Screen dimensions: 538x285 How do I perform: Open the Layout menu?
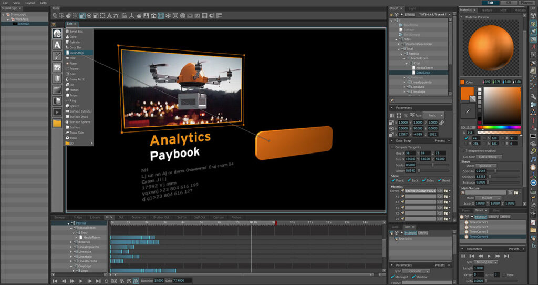pos(30,3)
